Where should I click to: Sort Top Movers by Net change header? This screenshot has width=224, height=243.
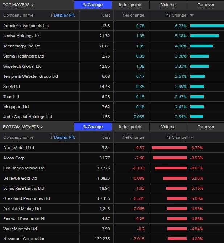point(133,16)
